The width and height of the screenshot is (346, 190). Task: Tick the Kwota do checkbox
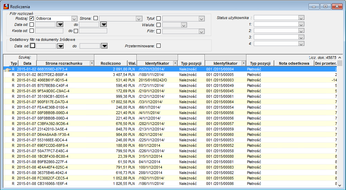[x=76, y=31]
